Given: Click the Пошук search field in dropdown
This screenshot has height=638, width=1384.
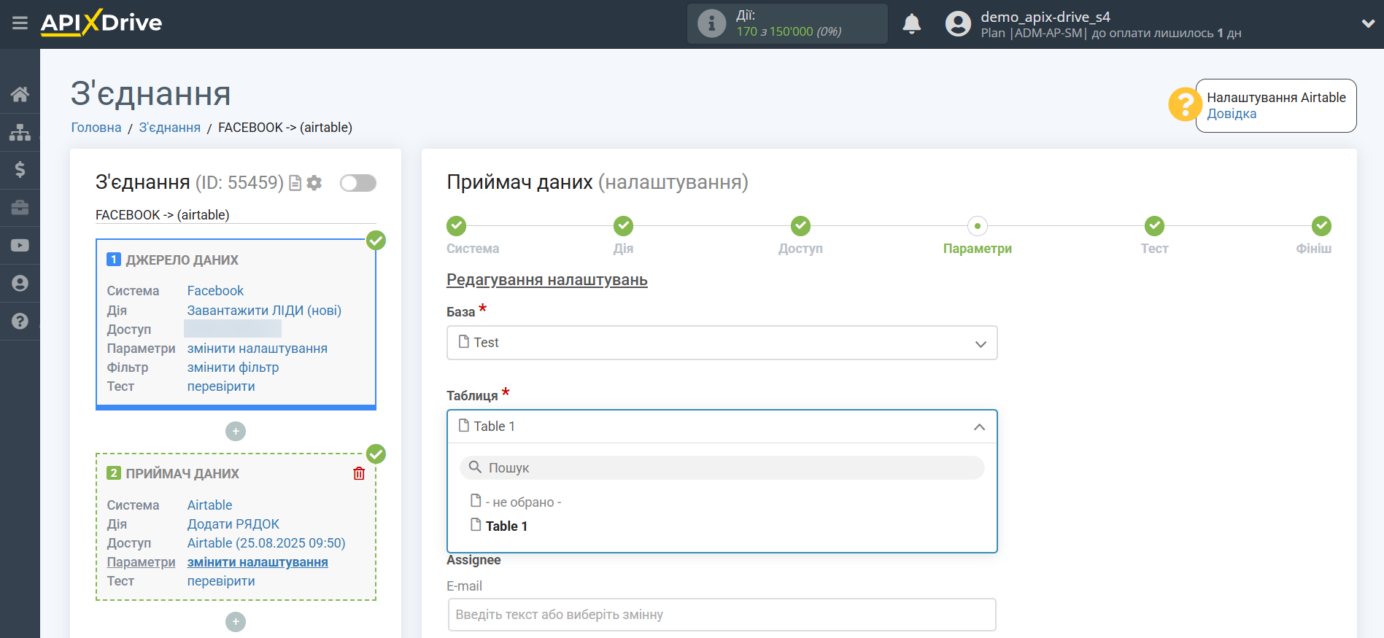Looking at the screenshot, I should (722, 468).
